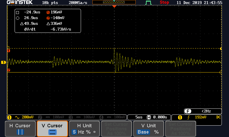Click the frequency counter F icon

click(188, 111)
